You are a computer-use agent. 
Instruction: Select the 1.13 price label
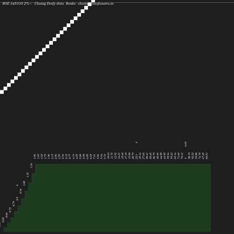pyautogui.click(x=28, y=175)
